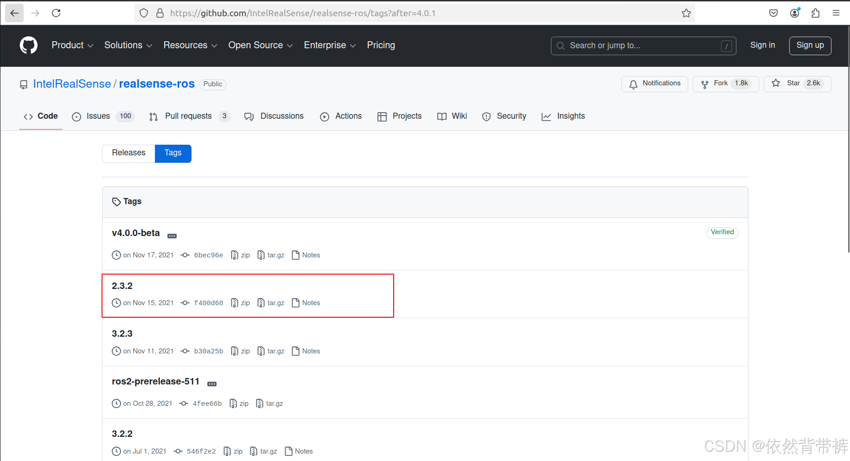Image resolution: width=850 pixels, height=461 pixels.
Task: View Notes for tag 2.3.2
Action: coord(306,303)
